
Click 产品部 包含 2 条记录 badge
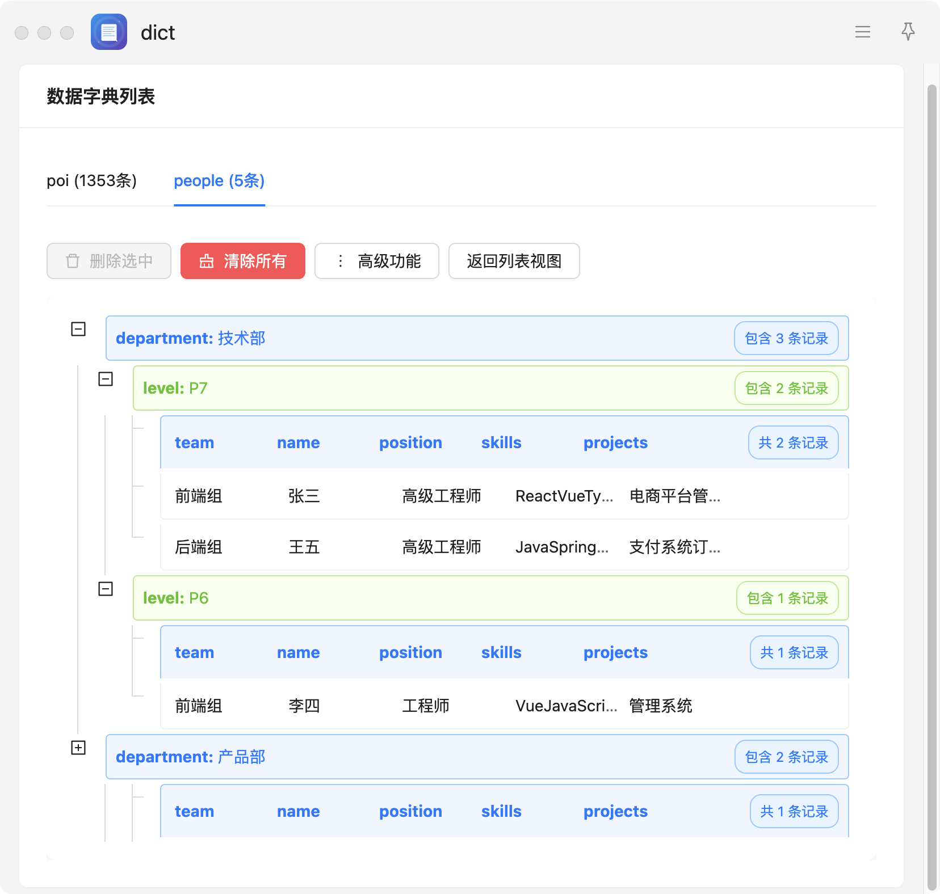click(786, 757)
